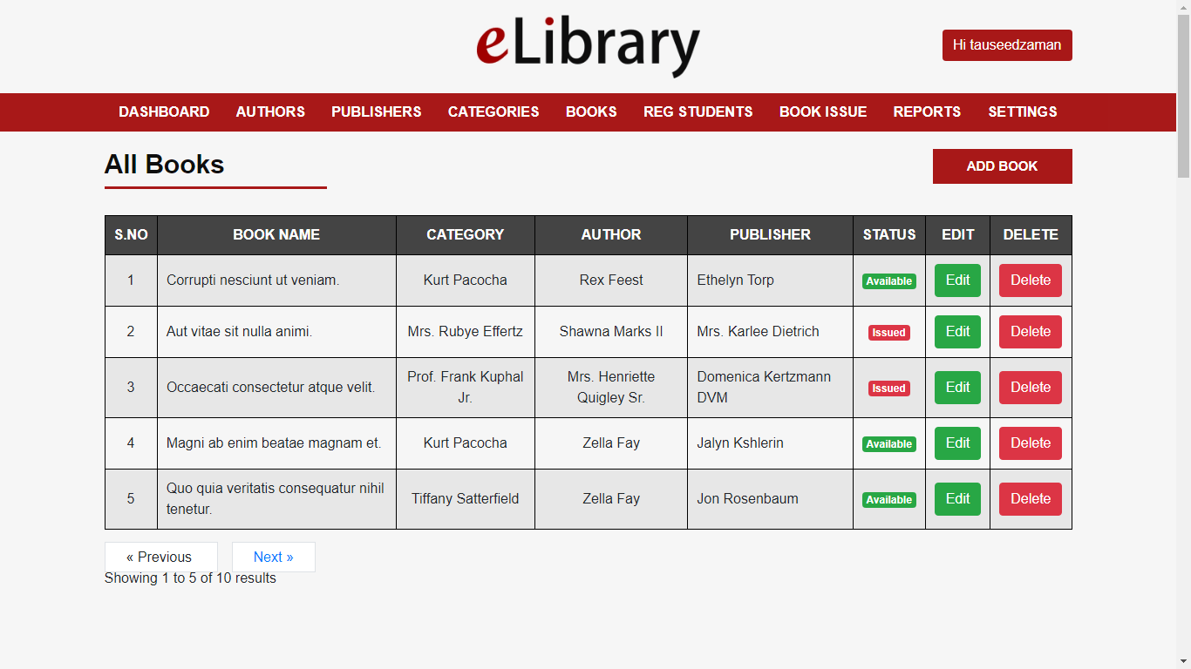Open the SETTINGS menu item
Image resolution: width=1191 pixels, height=669 pixels.
[x=1022, y=111]
